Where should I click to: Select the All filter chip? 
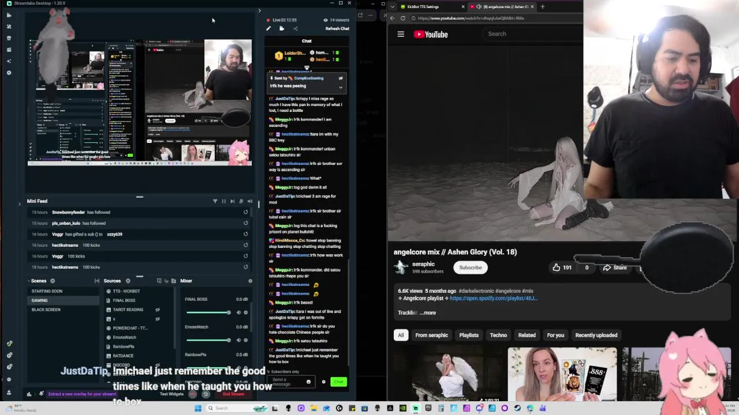point(401,335)
